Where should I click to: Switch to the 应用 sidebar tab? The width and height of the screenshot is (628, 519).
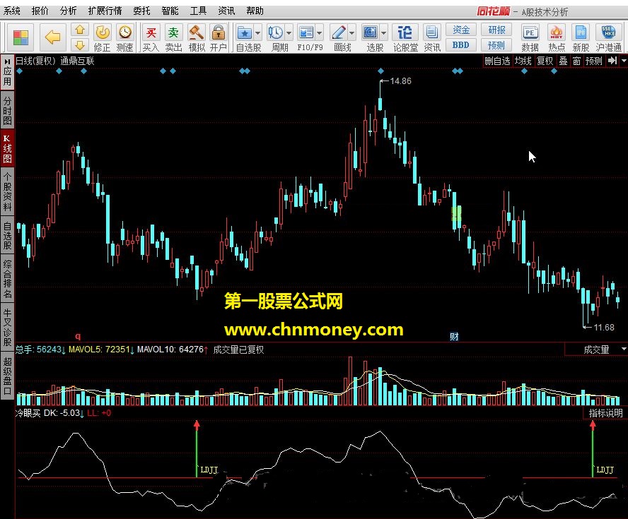pos(7,72)
